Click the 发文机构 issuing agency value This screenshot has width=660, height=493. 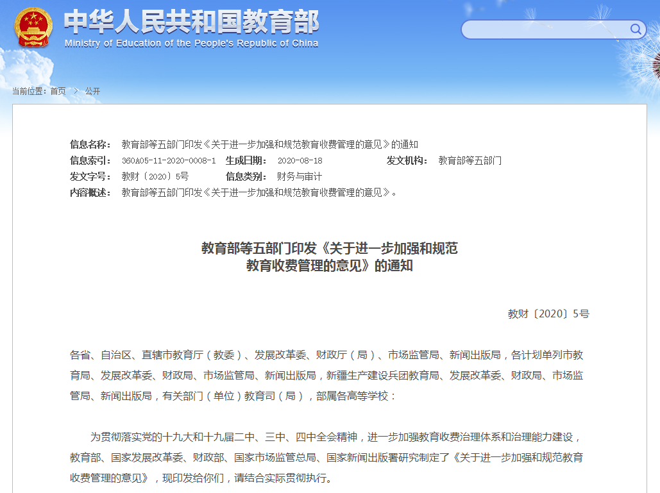(471, 160)
